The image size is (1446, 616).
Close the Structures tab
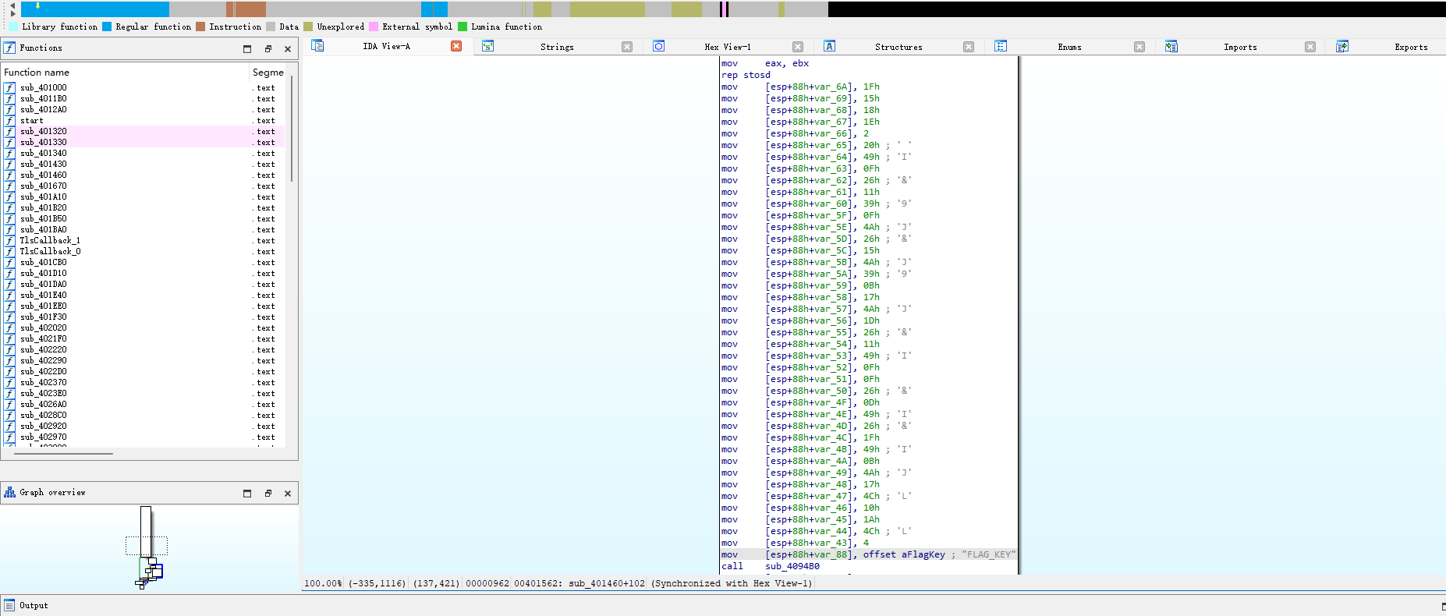click(969, 47)
